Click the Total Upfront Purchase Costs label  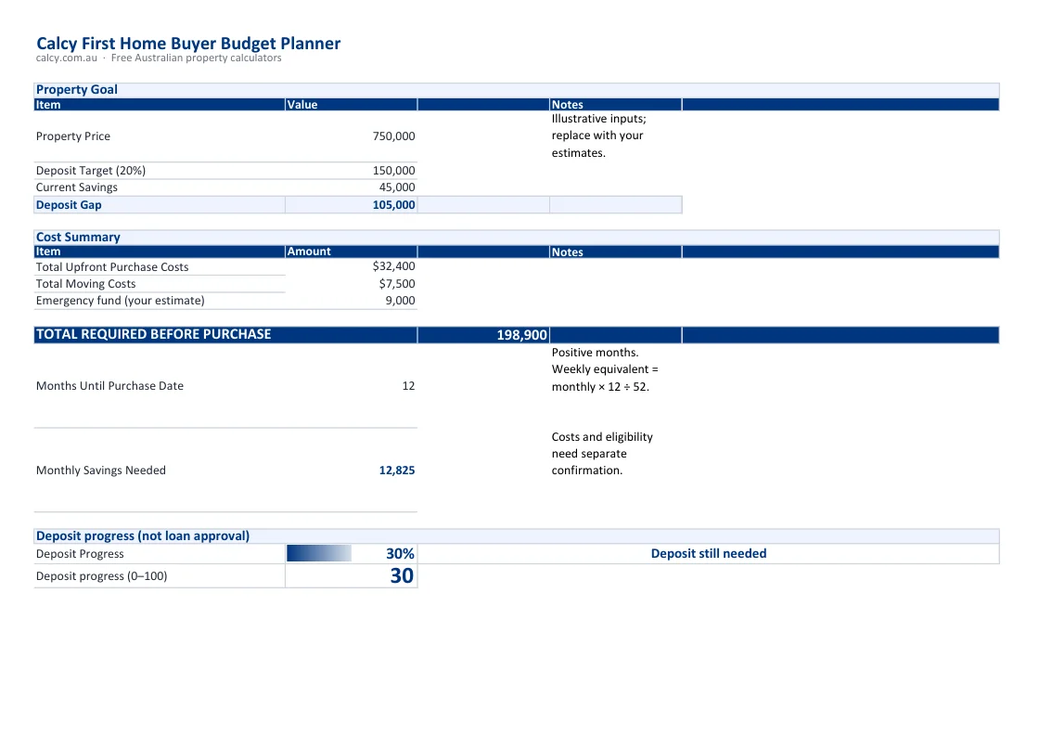click(112, 267)
